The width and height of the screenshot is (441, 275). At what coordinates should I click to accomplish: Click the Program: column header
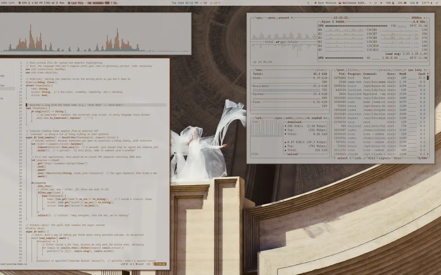point(354,74)
